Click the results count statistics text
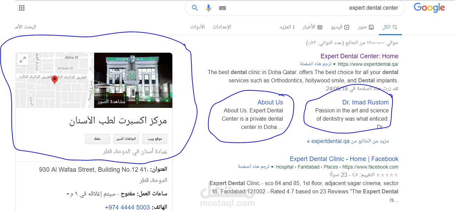The width and height of the screenshot is (455, 212). coord(352,43)
